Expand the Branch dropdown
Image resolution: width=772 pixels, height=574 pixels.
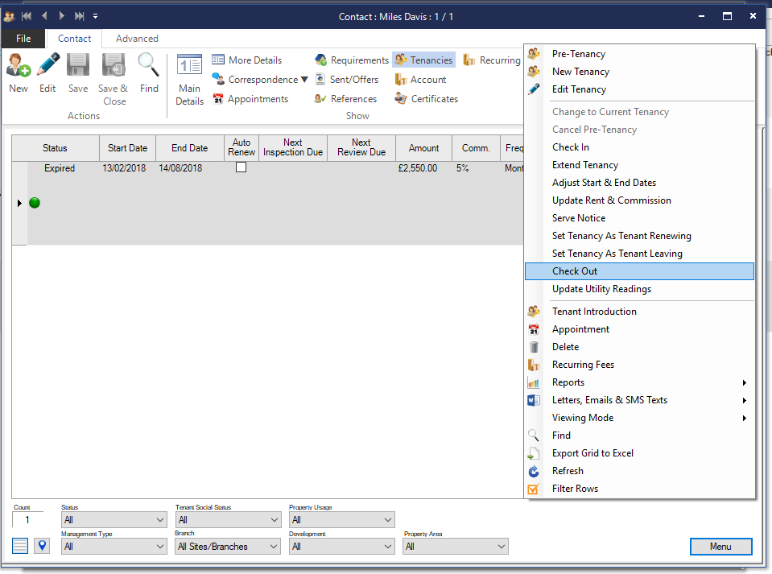(x=228, y=547)
